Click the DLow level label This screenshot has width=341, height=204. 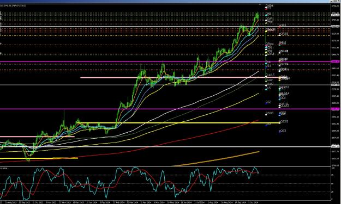point(269,80)
